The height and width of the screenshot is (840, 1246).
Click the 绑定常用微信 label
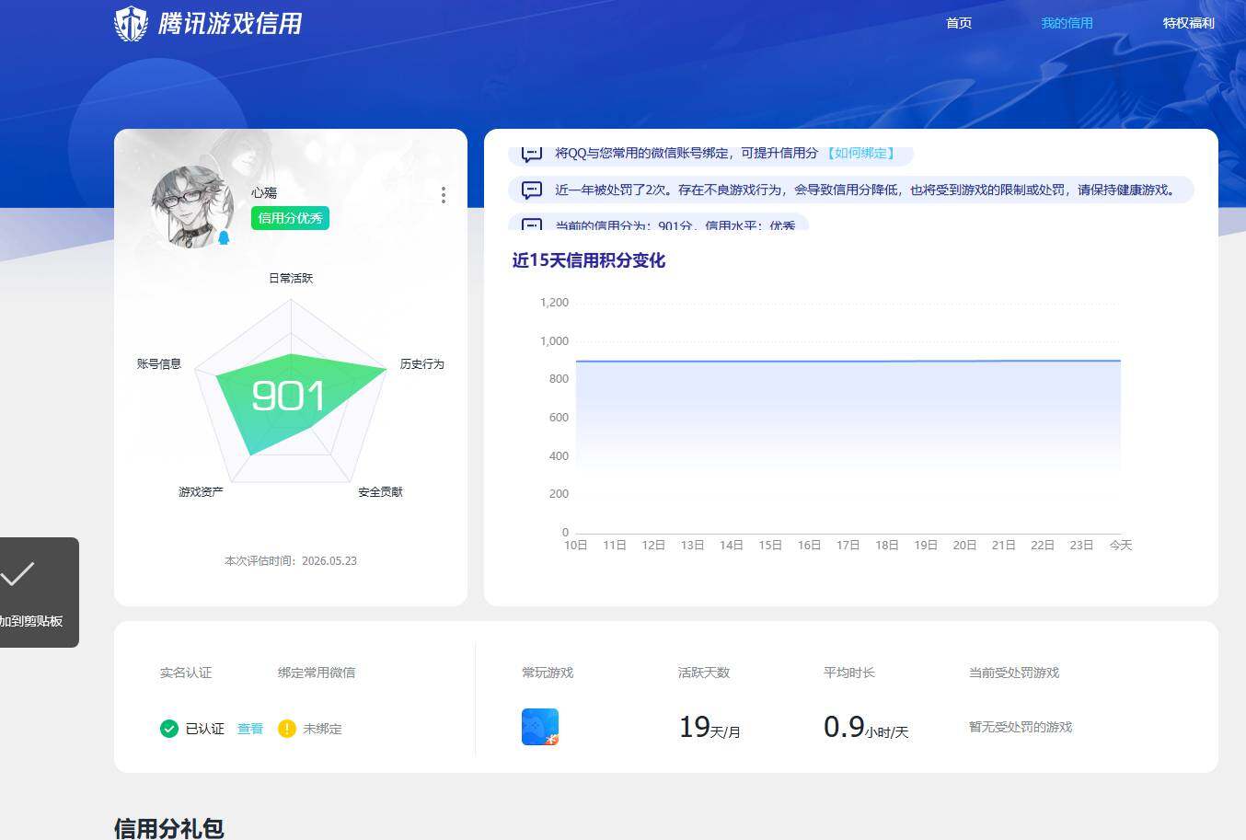click(x=317, y=673)
